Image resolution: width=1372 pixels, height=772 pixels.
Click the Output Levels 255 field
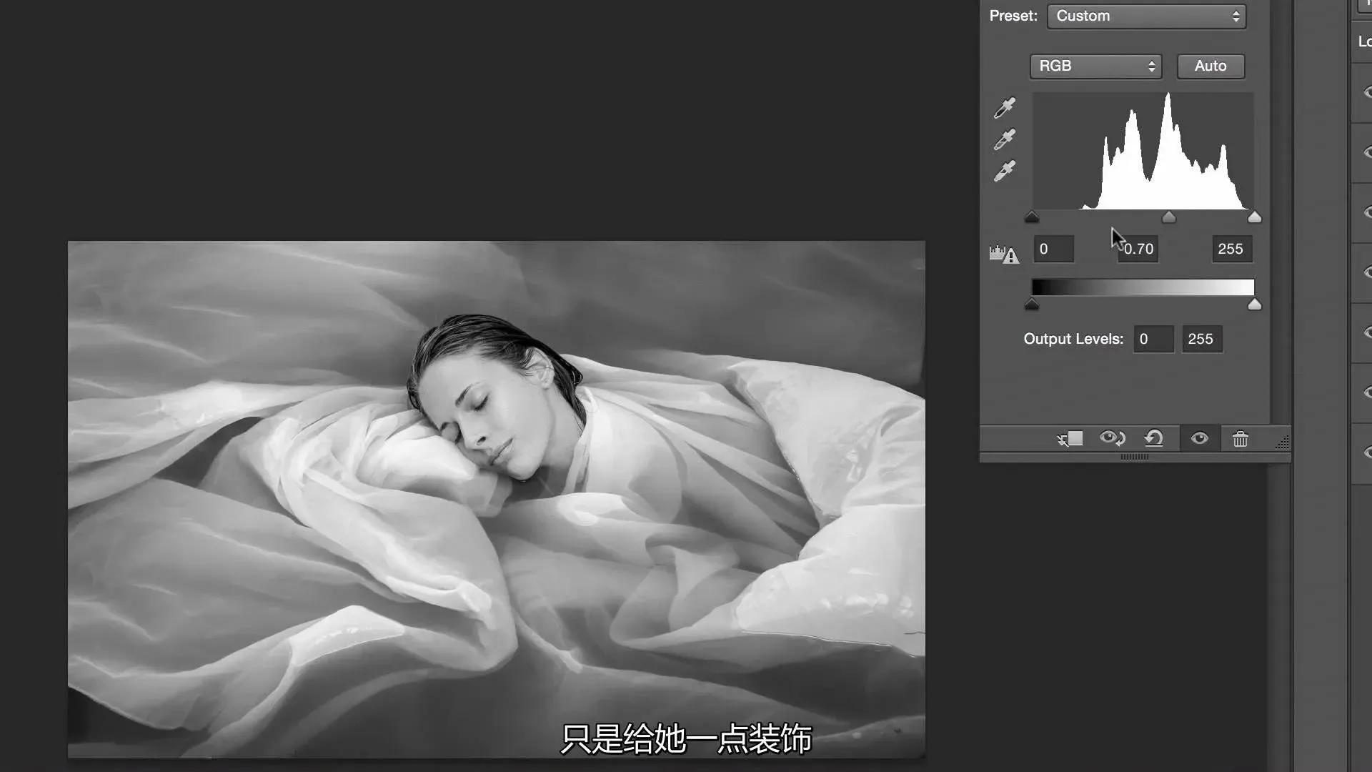(x=1201, y=339)
